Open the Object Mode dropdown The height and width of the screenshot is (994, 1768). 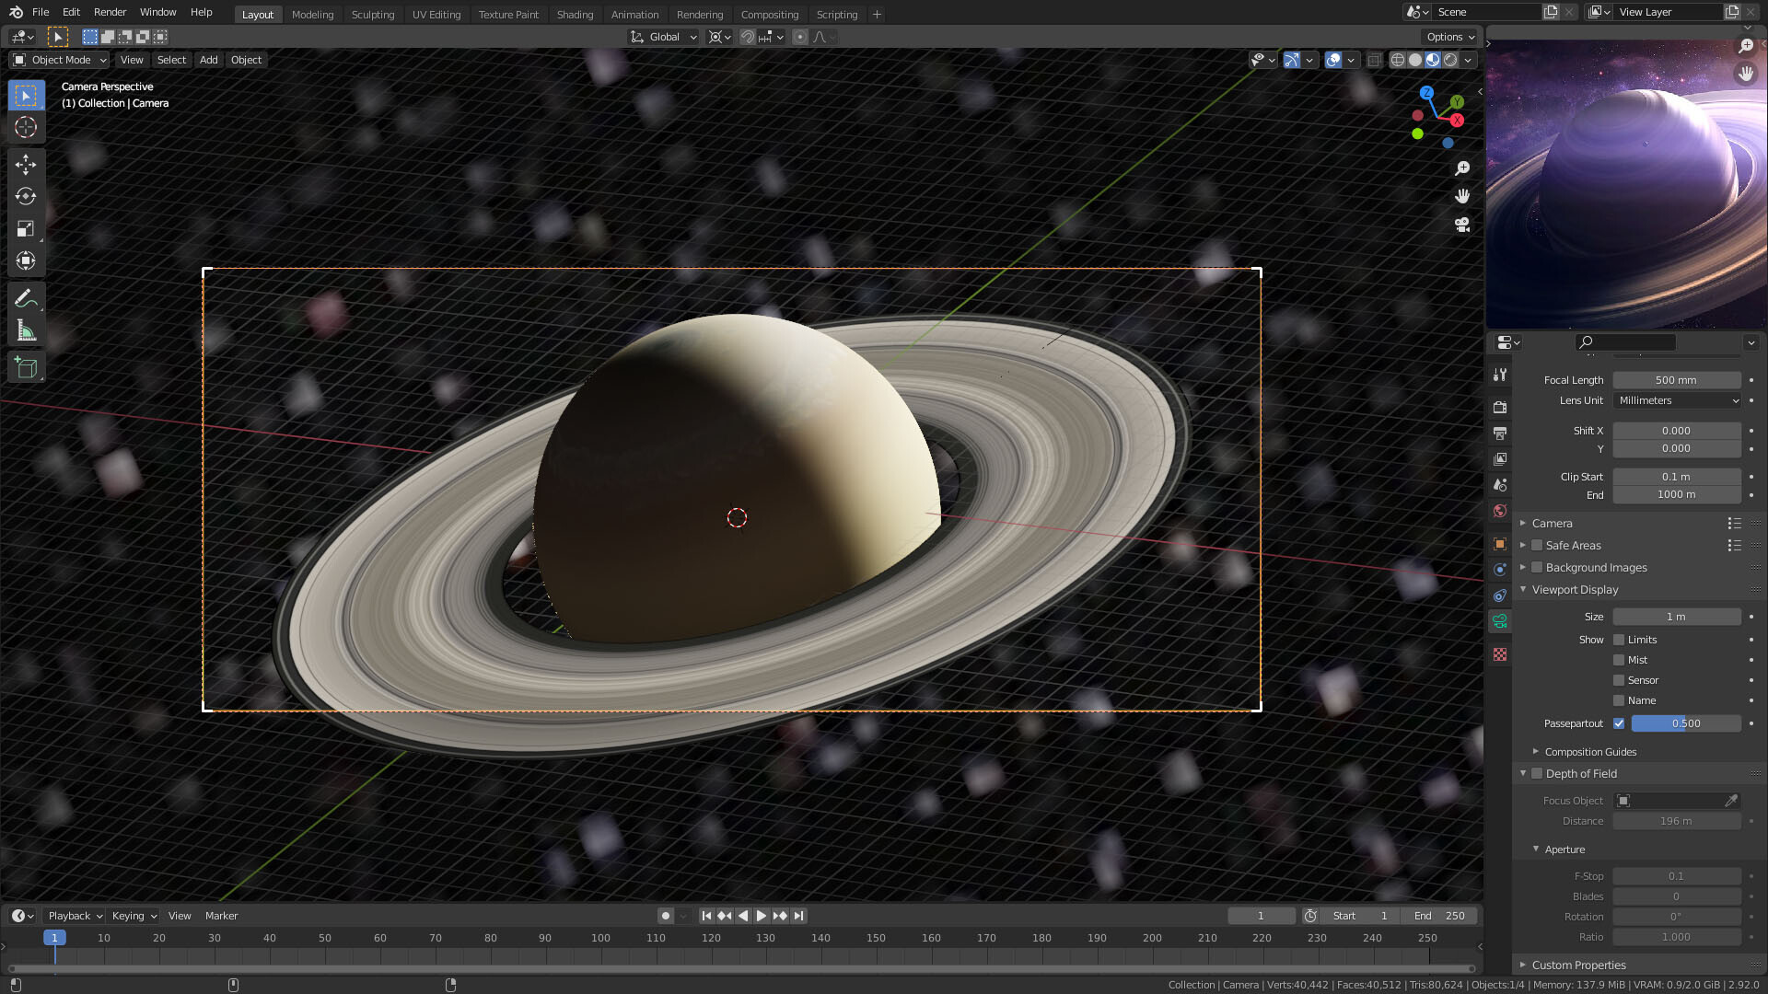(x=60, y=60)
